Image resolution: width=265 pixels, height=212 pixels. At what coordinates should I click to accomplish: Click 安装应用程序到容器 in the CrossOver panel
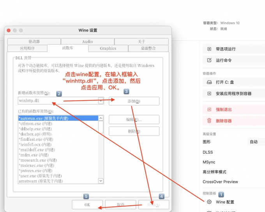[234, 94]
